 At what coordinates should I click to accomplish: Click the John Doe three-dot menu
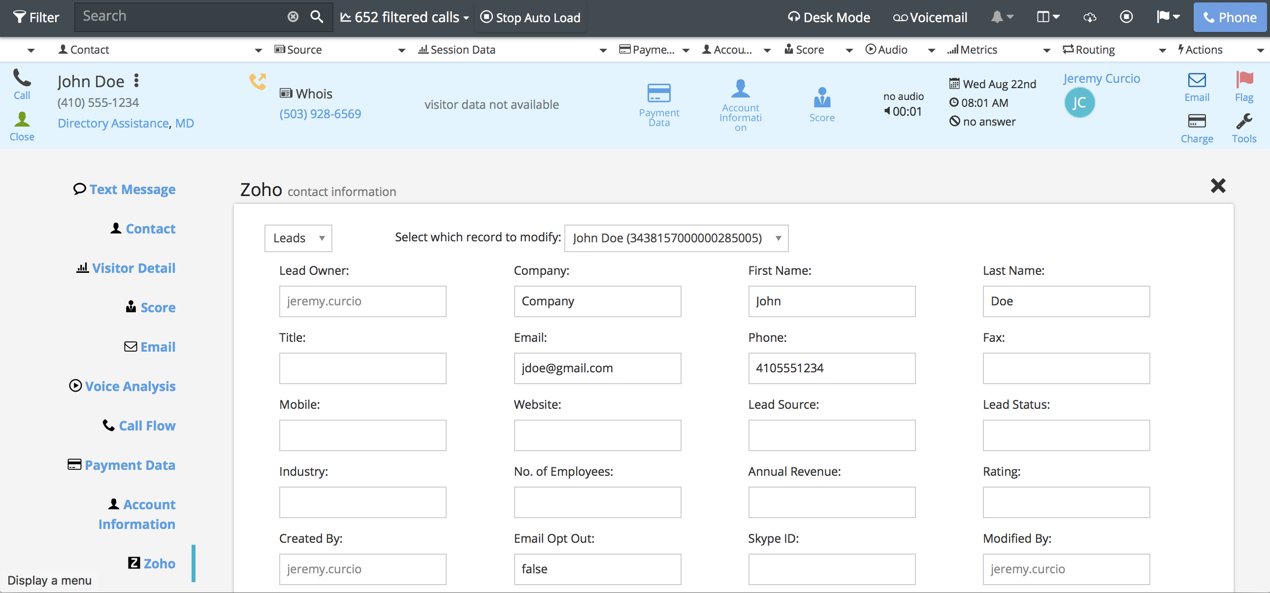136,80
